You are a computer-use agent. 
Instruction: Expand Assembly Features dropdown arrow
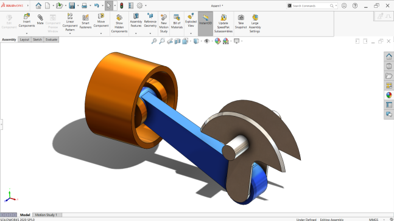coord(136,33)
